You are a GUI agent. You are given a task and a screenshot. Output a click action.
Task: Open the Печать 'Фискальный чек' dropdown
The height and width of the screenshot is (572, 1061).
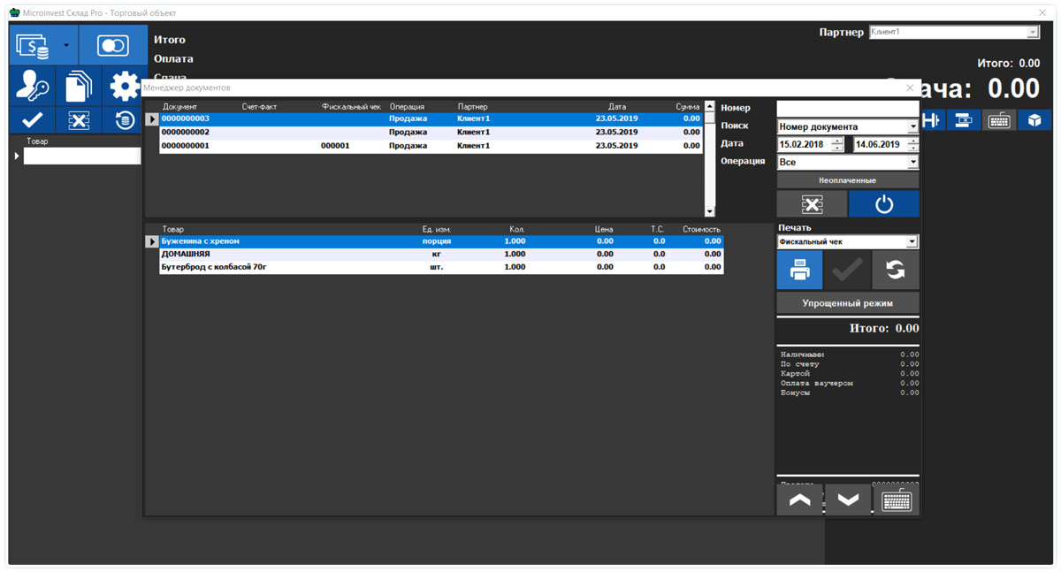(x=912, y=242)
